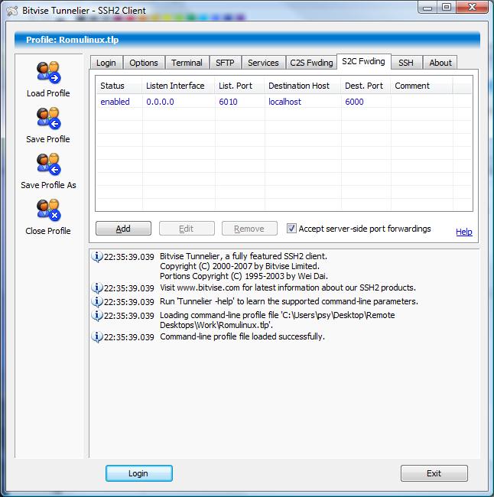Image resolution: width=494 pixels, height=497 pixels.
Task: Click info icon beside 'Run Tunnelier -help' entry
Action: click(96, 301)
